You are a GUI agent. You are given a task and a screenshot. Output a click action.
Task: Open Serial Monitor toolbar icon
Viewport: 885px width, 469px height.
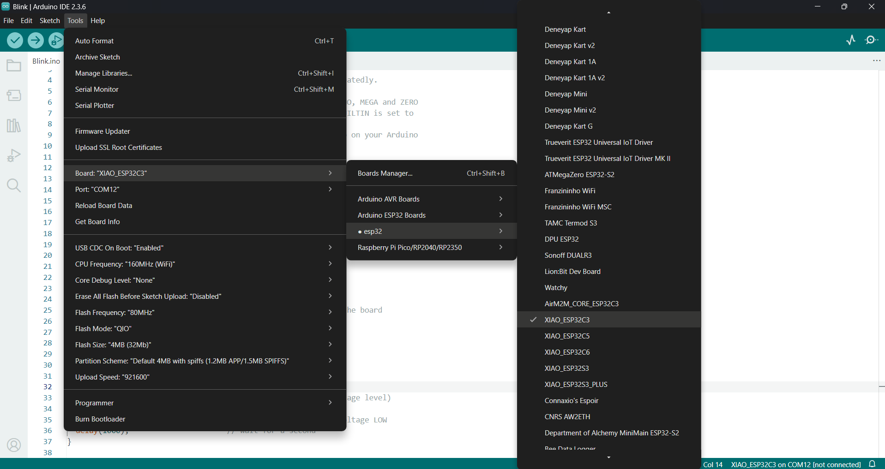click(x=872, y=40)
